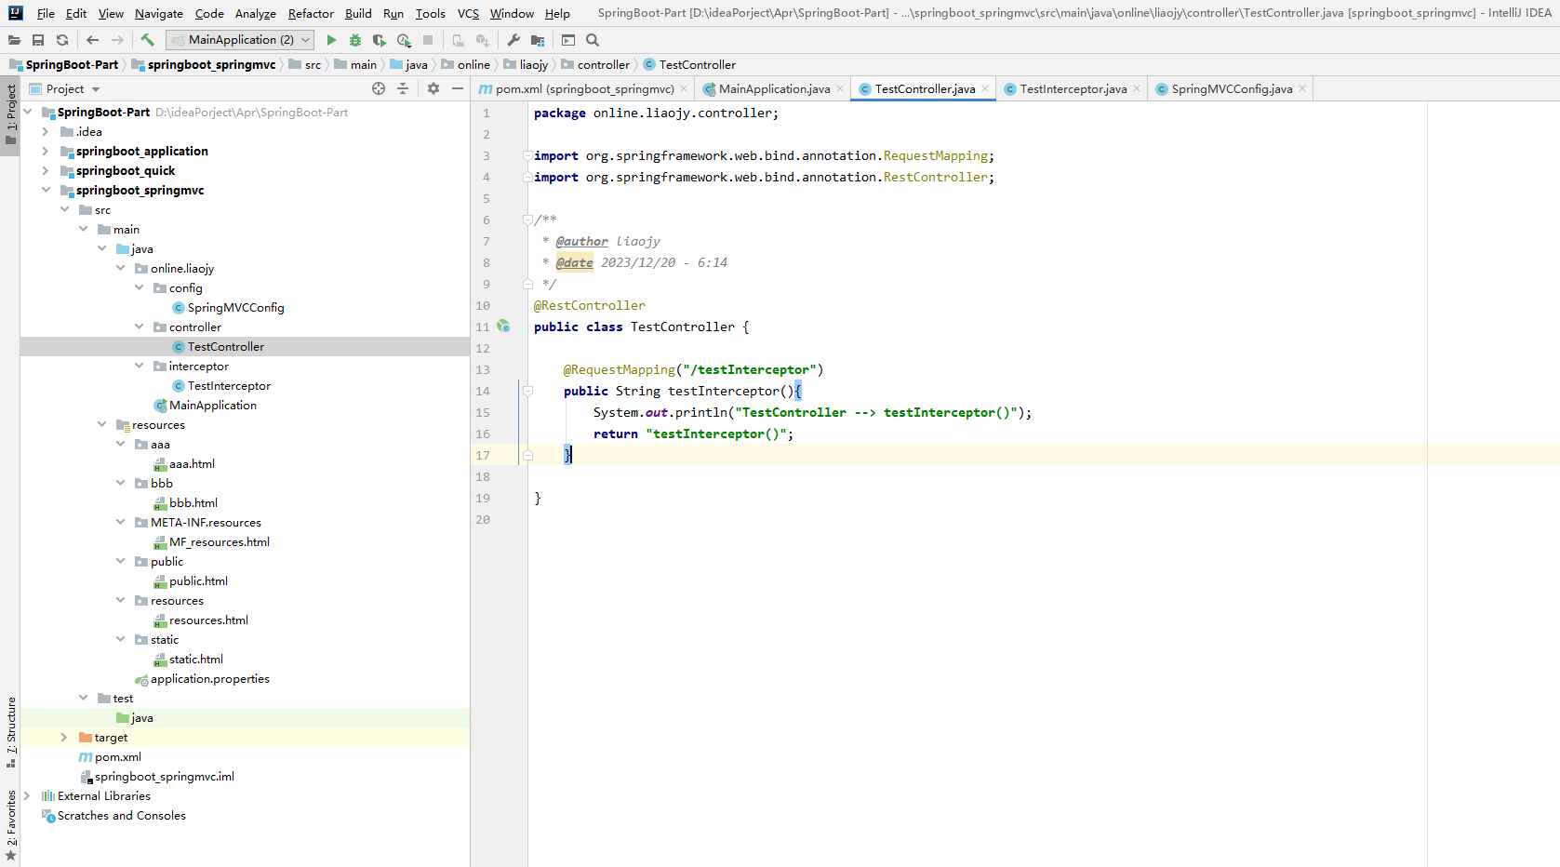Open Search Everywhere magnifier icon
1560x867 pixels.
(593, 40)
